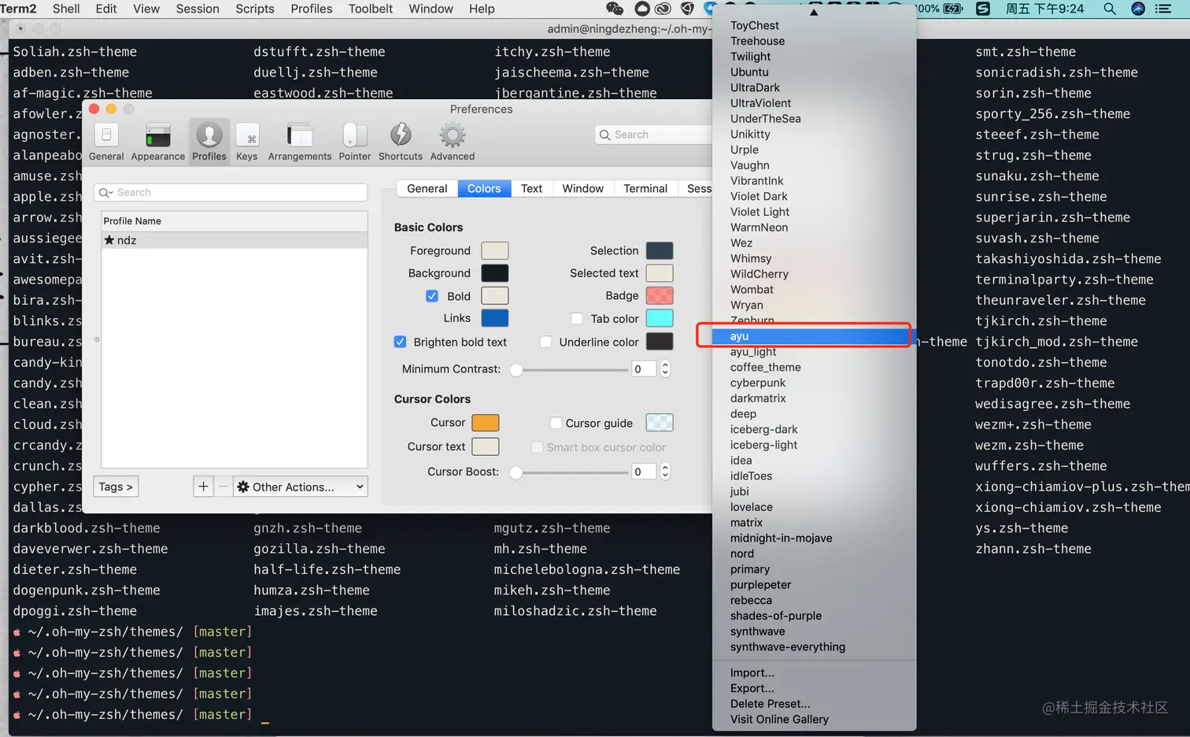The width and height of the screenshot is (1190, 737).
Task: Open Spotlight search magnifier in menu bar
Action: pyautogui.click(x=1110, y=9)
